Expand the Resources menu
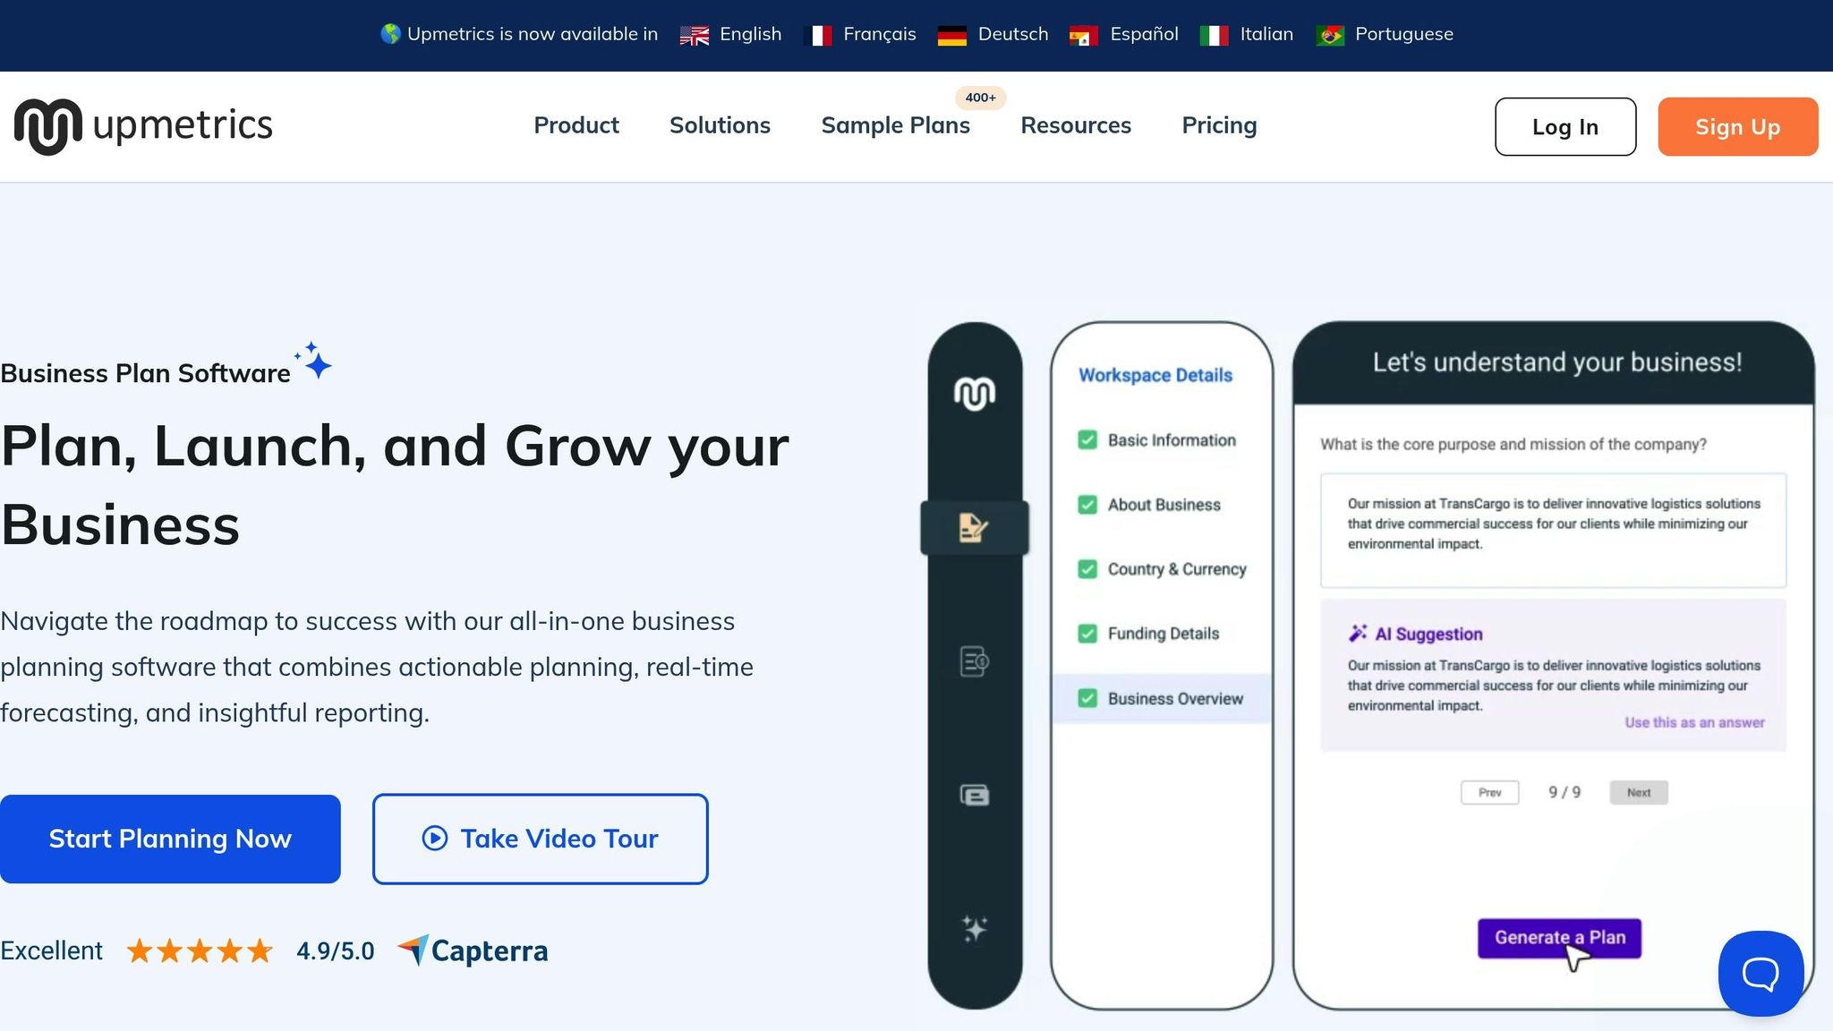The image size is (1833, 1031). pyautogui.click(x=1076, y=125)
